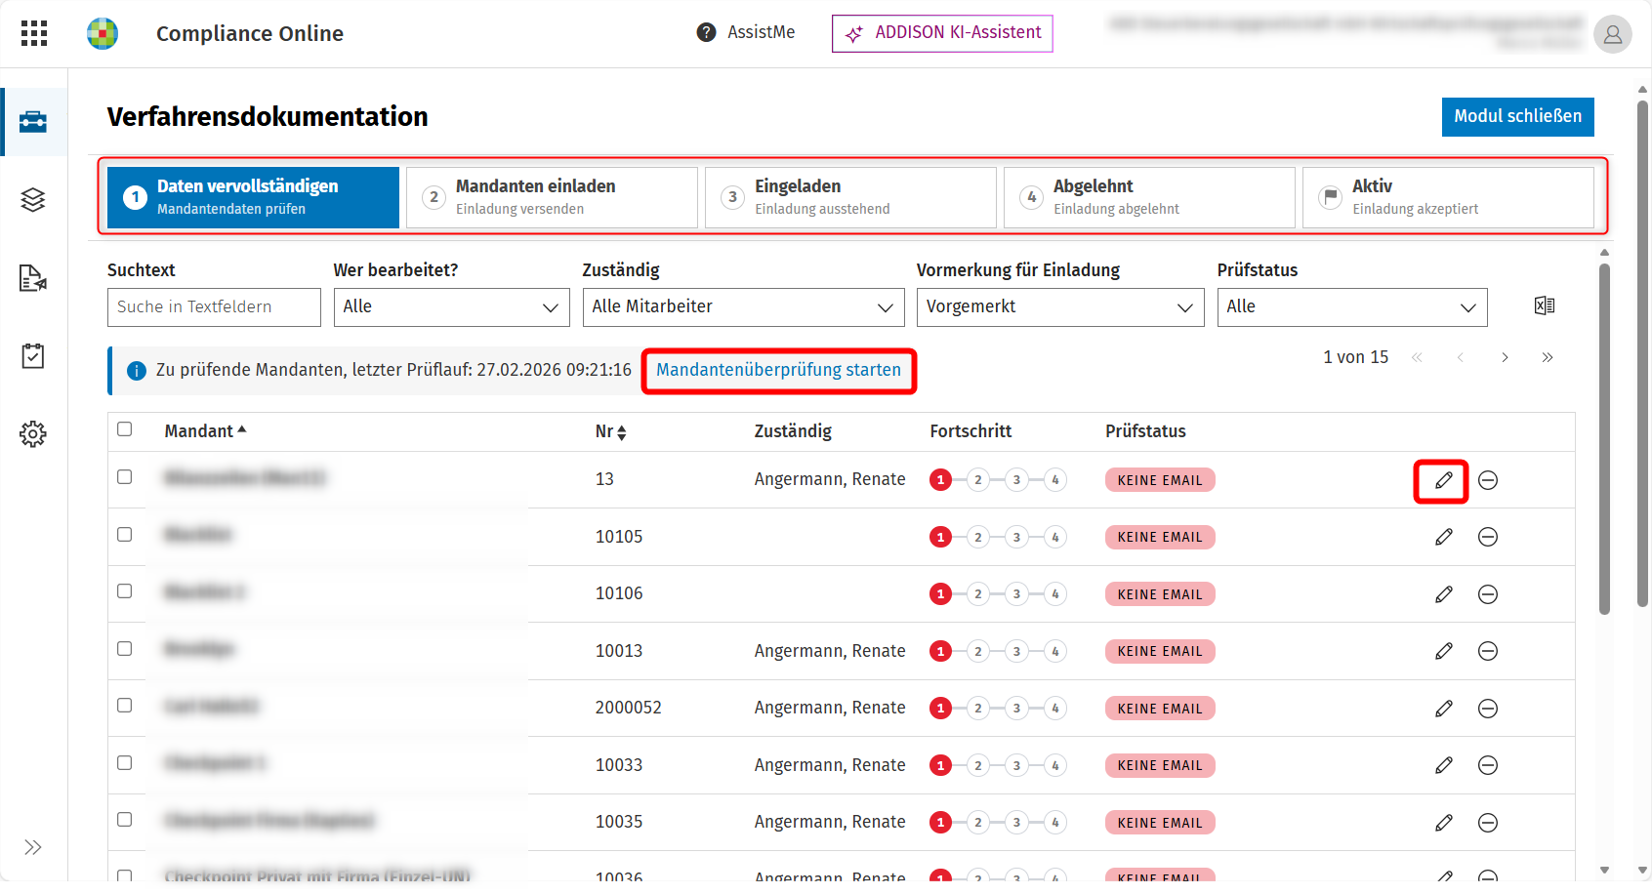
Task: Tick the checkbox for client 13
Action: click(x=125, y=477)
